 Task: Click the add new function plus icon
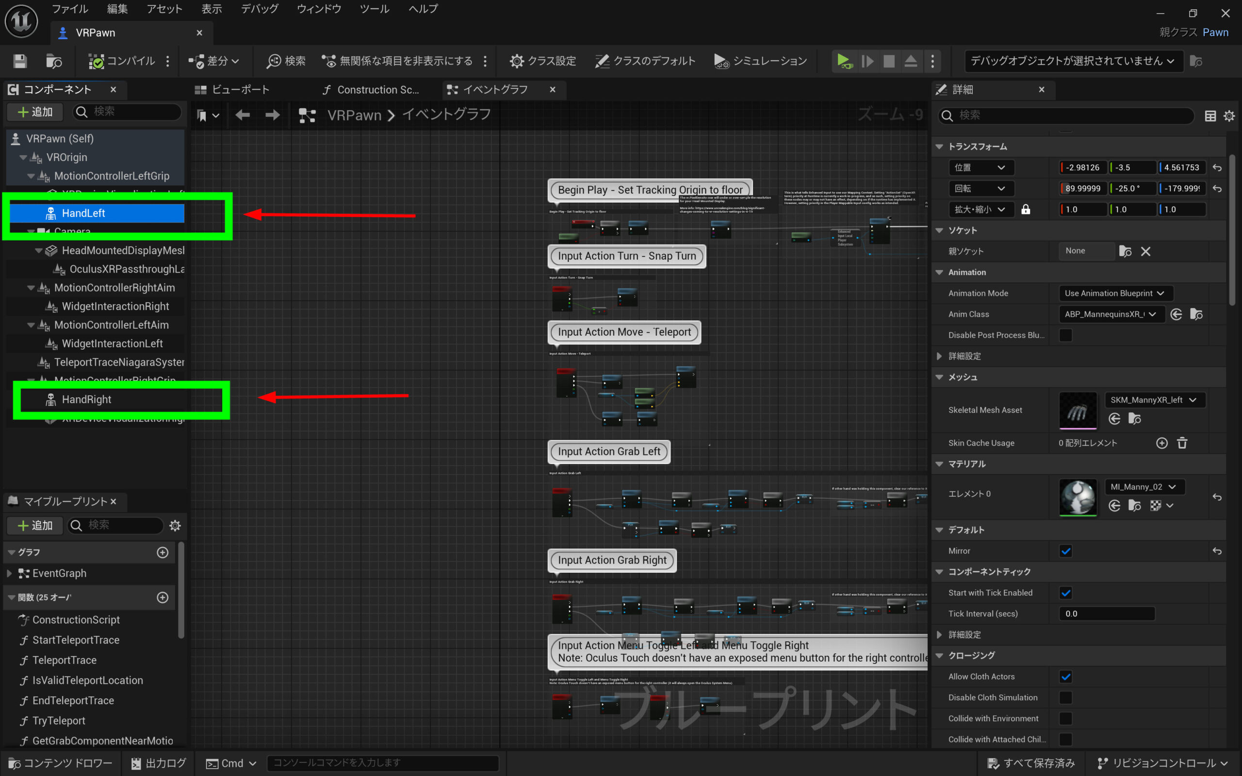[x=163, y=598]
